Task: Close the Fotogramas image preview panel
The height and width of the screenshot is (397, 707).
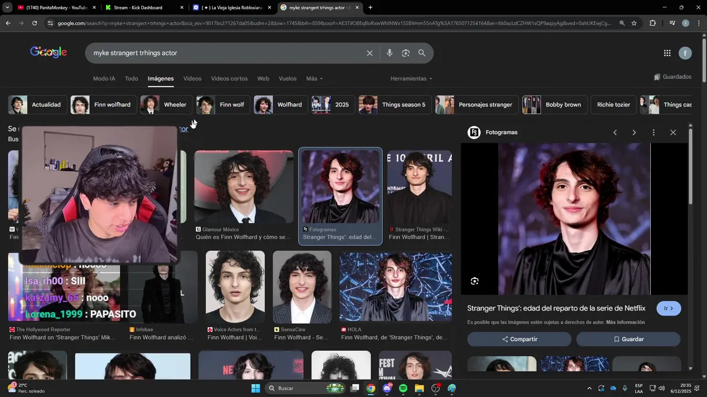Action: point(673,132)
